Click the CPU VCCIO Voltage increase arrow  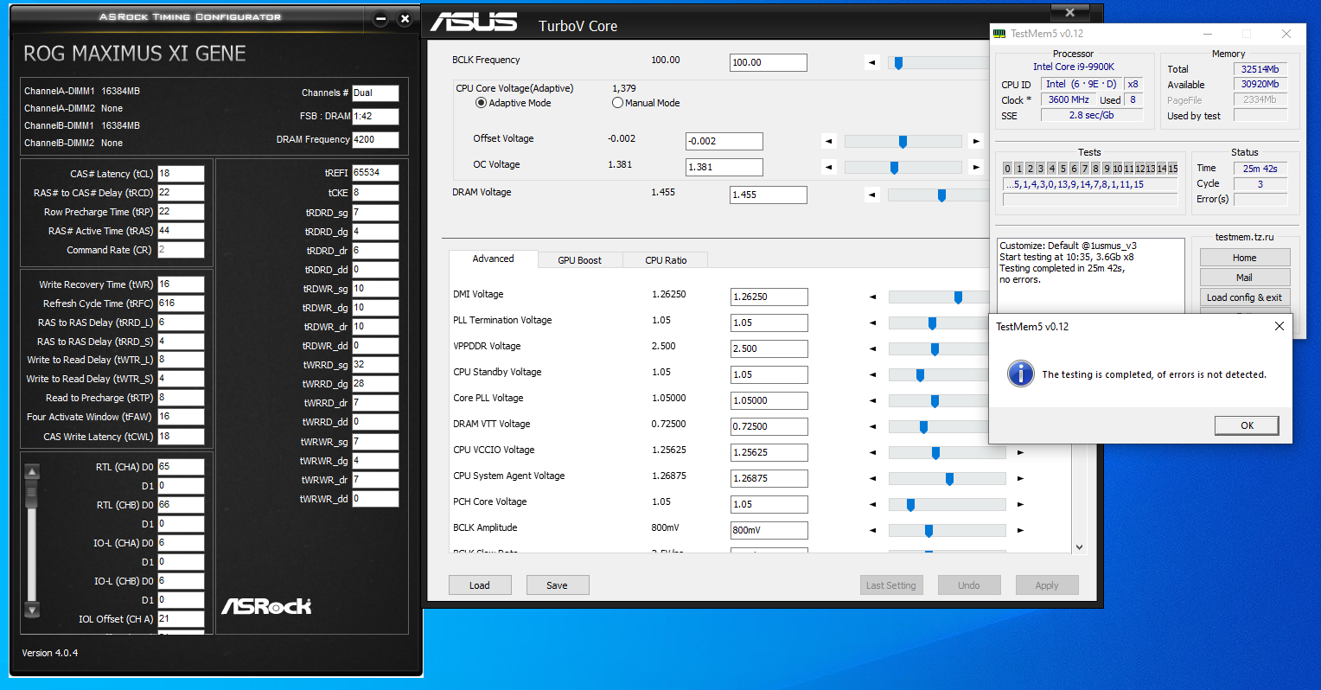coord(1020,453)
